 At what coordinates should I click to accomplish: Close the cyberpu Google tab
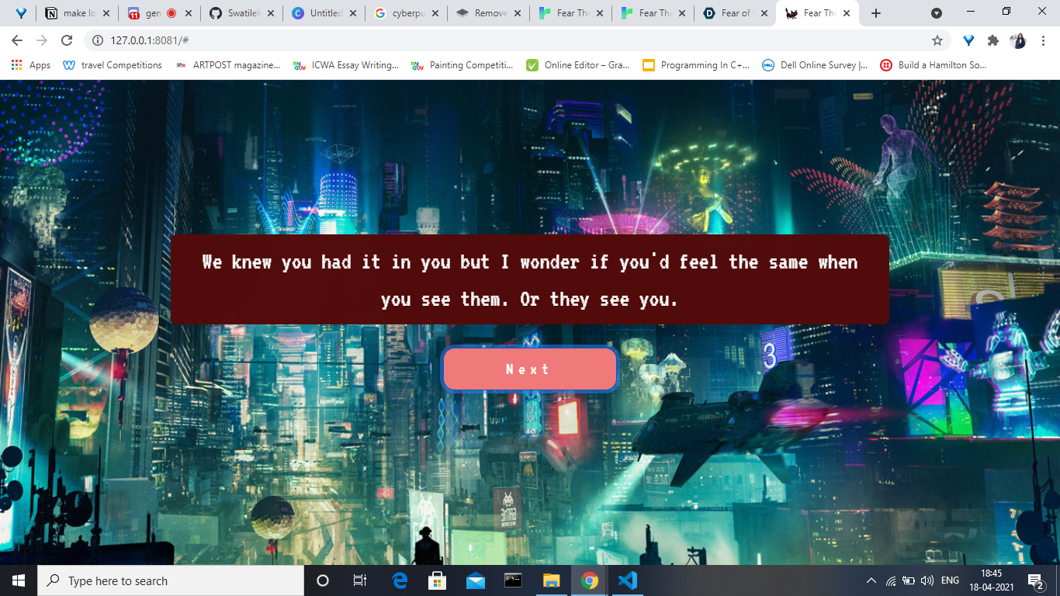[435, 13]
